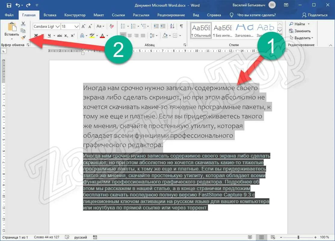
Task: Apply bulleted list
Action: (123, 26)
